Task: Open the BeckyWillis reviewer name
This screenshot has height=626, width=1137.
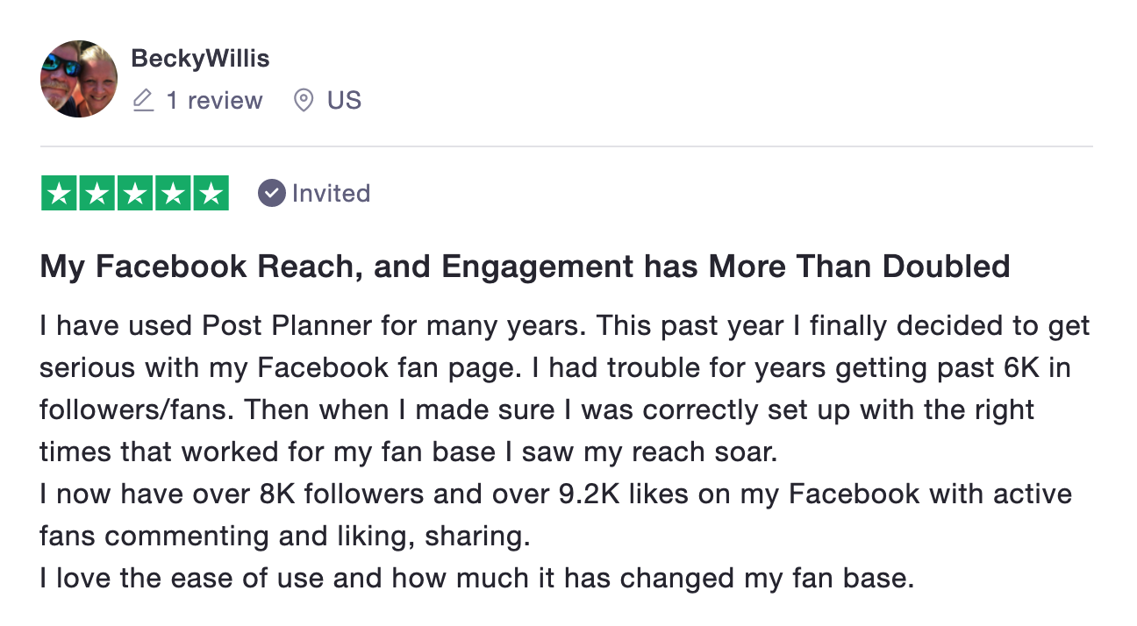Action: (200, 59)
